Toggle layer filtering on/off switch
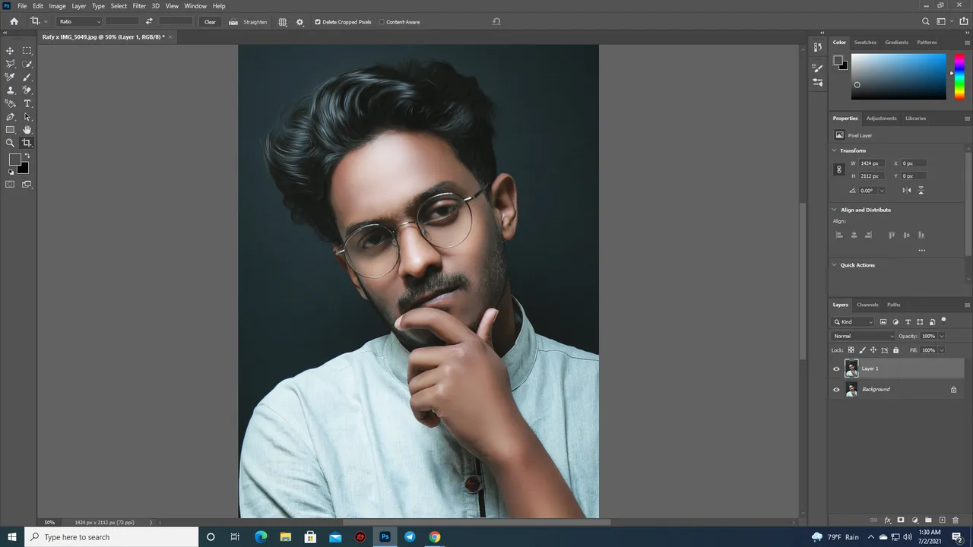This screenshot has height=547, width=973. pyautogui.click(x=943, y=321)
